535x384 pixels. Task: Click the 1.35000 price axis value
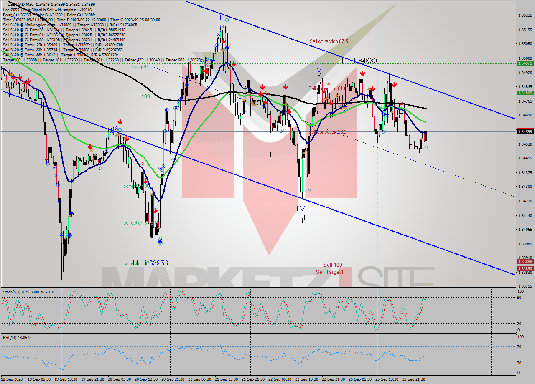click(525, 58)
